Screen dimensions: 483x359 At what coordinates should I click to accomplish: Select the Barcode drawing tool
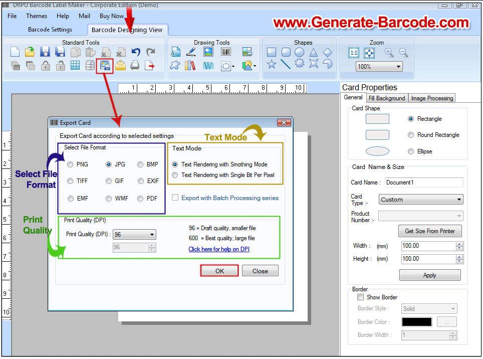click(226, 52)
